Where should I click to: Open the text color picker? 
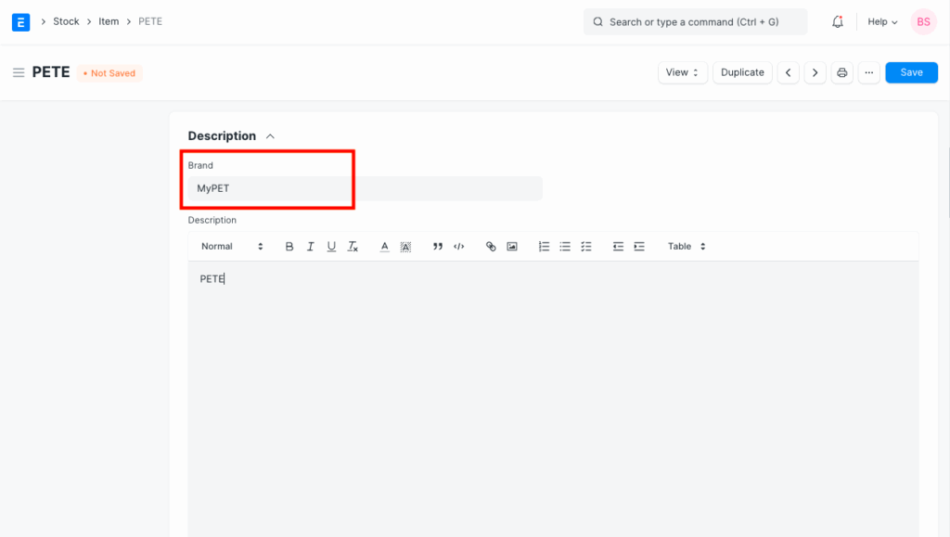tap(384, 247)
